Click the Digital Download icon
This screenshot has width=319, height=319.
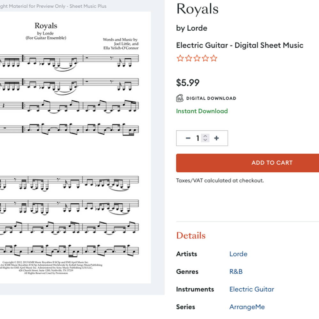[x=180, y=98]
